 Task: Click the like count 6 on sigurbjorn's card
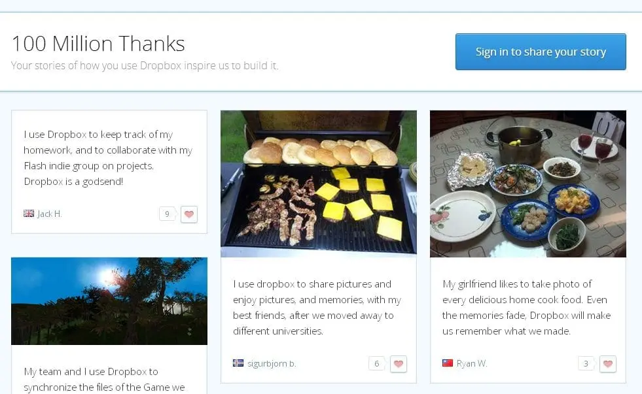[x=377, y=363]
